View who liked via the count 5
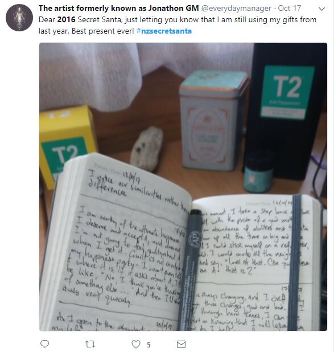This screenshot has height=352, width=334. pyautogui.click(x=149, y=345)
